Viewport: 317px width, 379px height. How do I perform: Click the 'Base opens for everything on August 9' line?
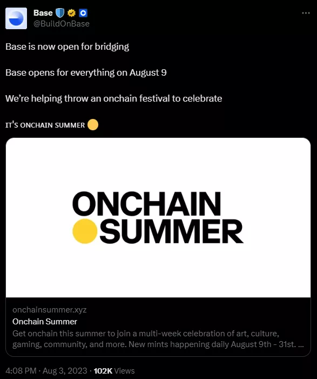tap(86, 72)
